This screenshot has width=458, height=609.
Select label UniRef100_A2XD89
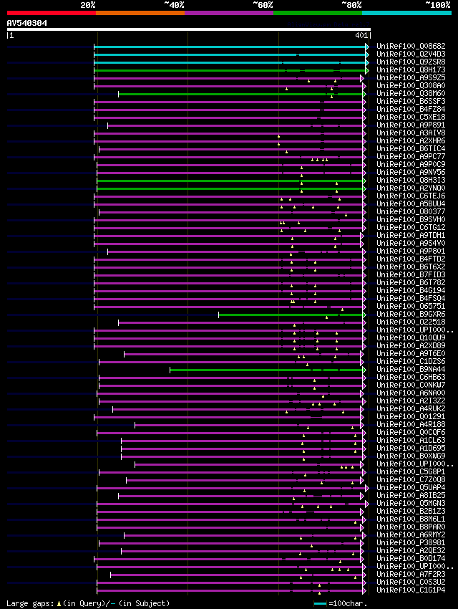tap(411, 345)
